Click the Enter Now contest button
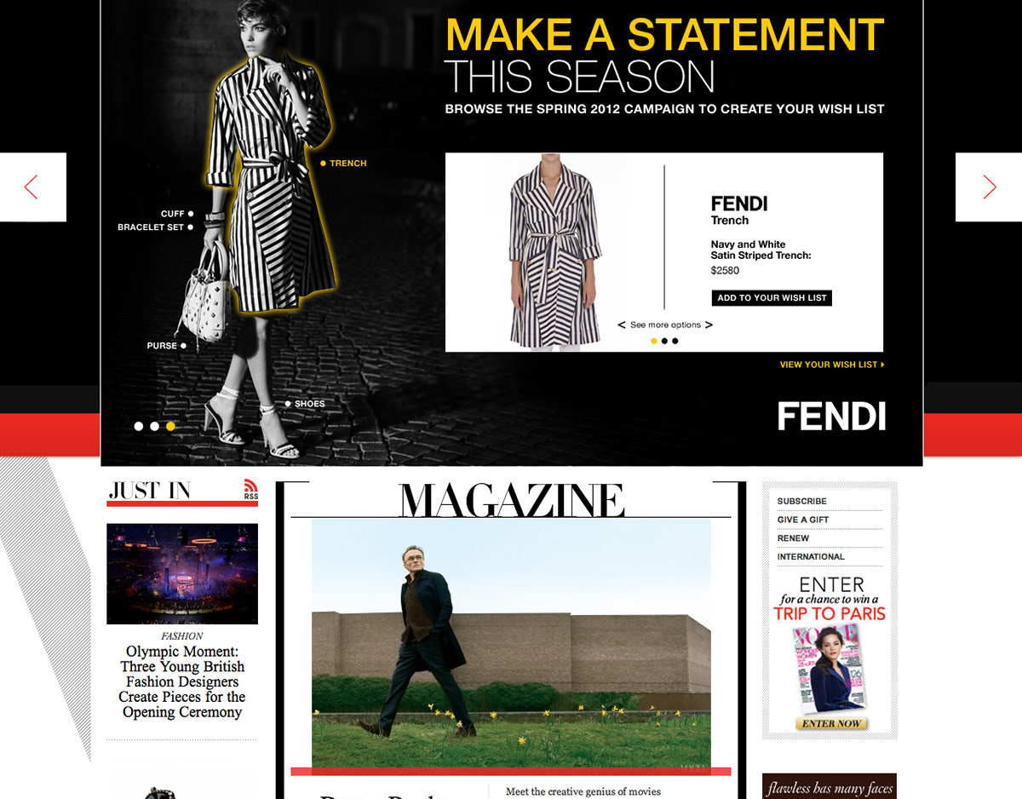This screenshot has height=799, width=1022. (831, 723)
